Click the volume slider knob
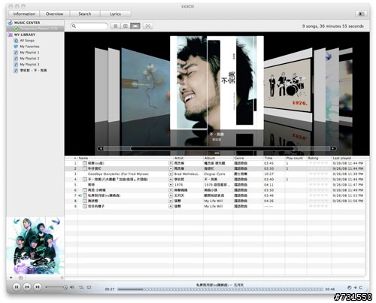376x303 pixels. pyautogui.click(x=65, y=287)
